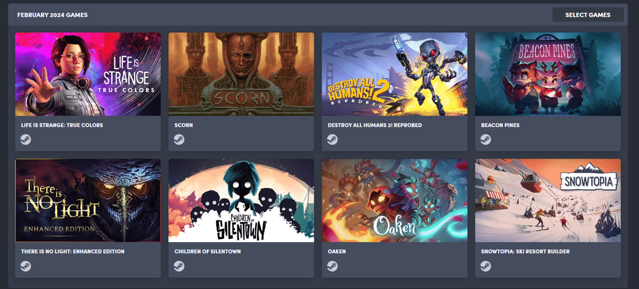Click Steam icon under There Is No Light

tap(26, 266)
